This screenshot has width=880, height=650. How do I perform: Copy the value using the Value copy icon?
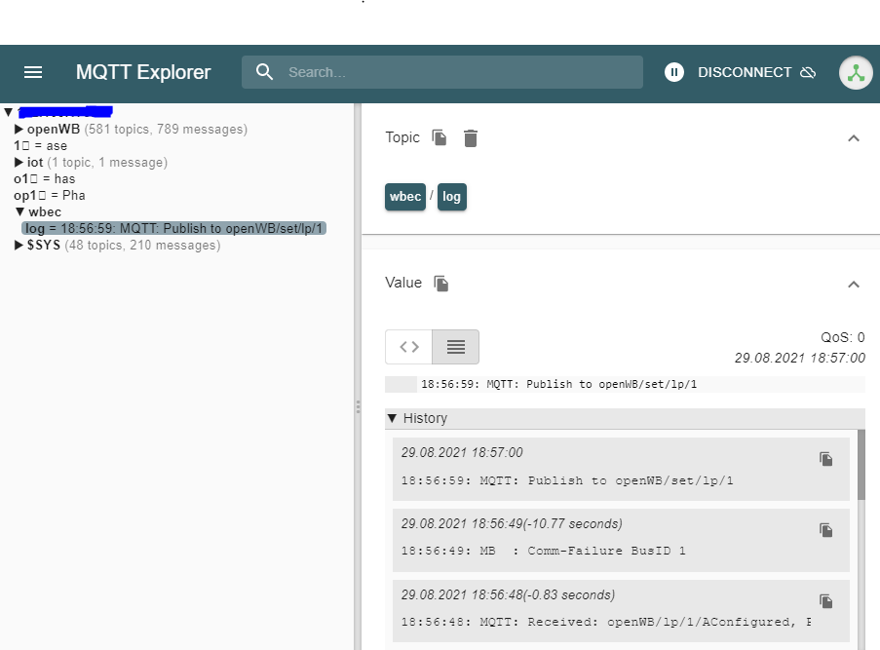pos(439,283)
